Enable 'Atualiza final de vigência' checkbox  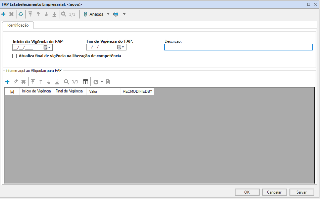tap(14, 56)
